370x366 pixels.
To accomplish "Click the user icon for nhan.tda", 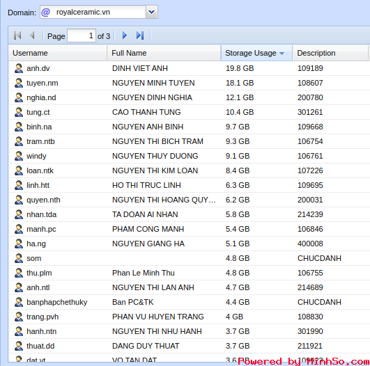I will click(x=19, y=214).
